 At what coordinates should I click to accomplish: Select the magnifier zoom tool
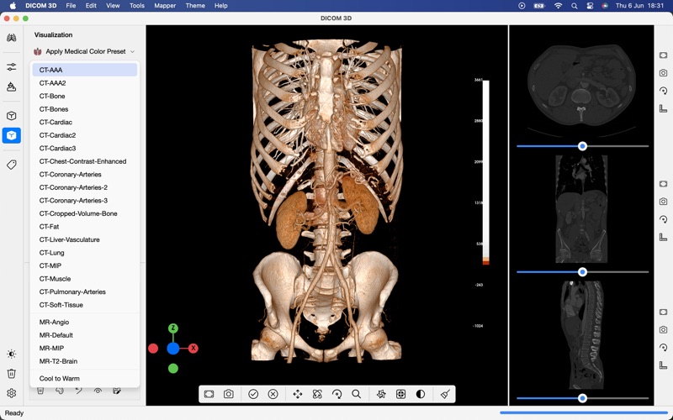coord(356,394)
